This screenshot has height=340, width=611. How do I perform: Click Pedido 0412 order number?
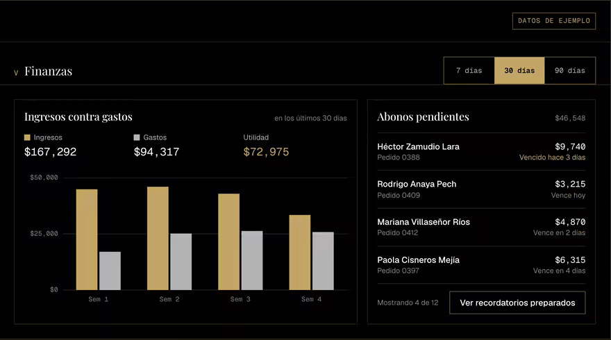[397, 232]
